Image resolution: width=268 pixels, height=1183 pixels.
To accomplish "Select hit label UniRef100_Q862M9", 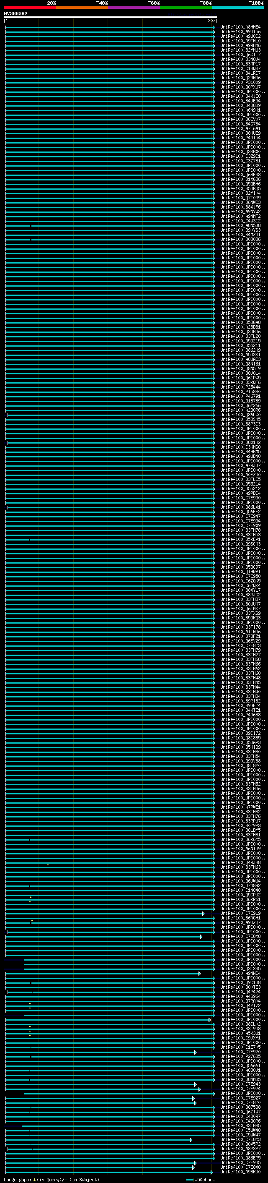I will pyautogui.click(x=240, y=350).
